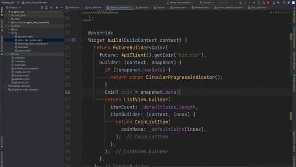
Task: Click the Expand All icon in Project toolbar
Action: (46, 7)
